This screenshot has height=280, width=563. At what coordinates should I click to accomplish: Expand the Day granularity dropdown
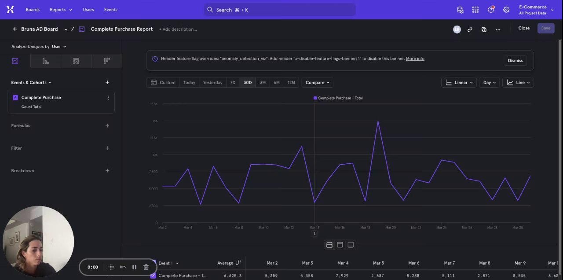(489, 82)
